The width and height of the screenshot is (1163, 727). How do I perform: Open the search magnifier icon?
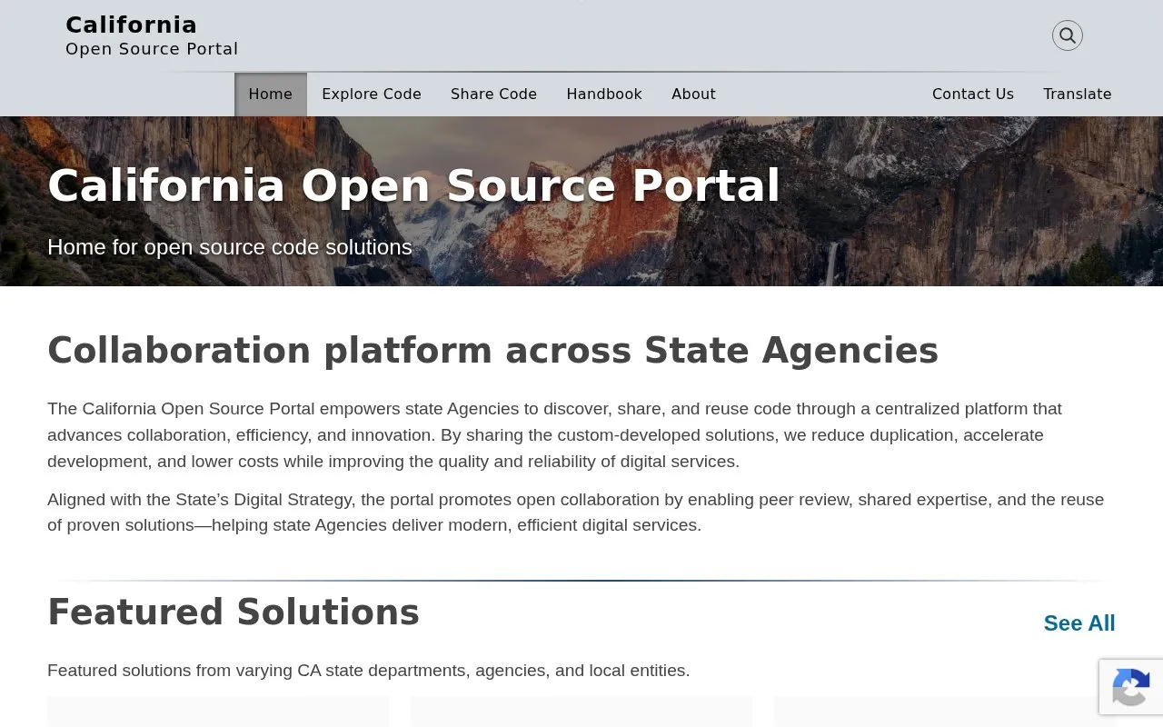tap(1068, 35)
